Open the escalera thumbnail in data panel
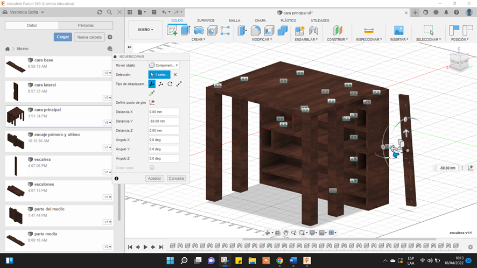Image resolution: width=477 pixels, height=268 pixels. pyautogui.click(x=16, y=165)
